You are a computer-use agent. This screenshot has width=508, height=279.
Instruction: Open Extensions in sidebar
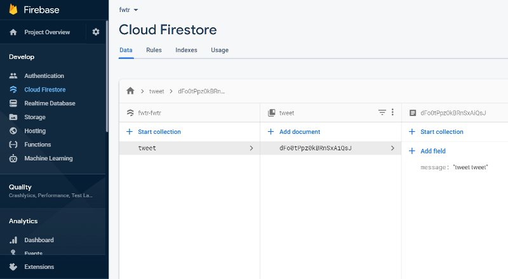(x=39, y=267)
